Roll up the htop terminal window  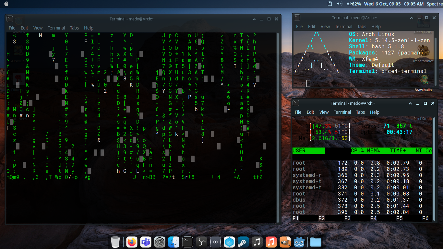(410, 103)
